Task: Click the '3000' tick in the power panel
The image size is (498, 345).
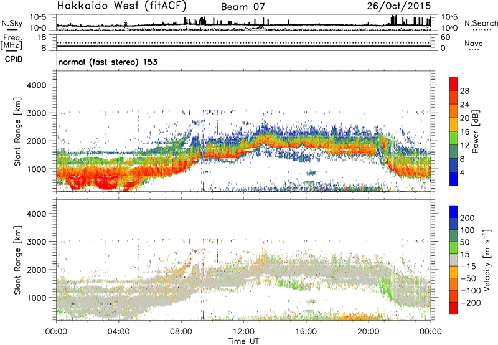Action: 37,113
